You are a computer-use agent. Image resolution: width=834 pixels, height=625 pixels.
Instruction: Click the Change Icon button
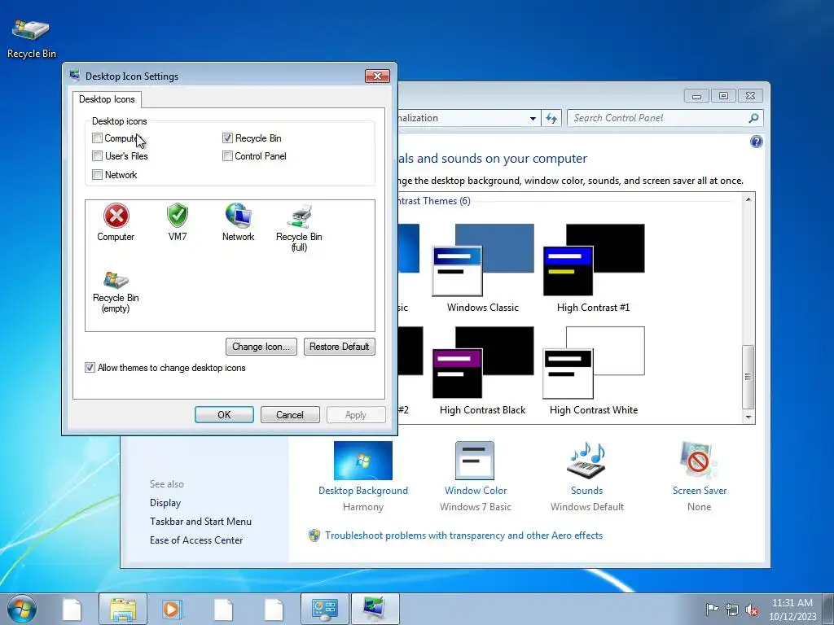click(261, 347)
